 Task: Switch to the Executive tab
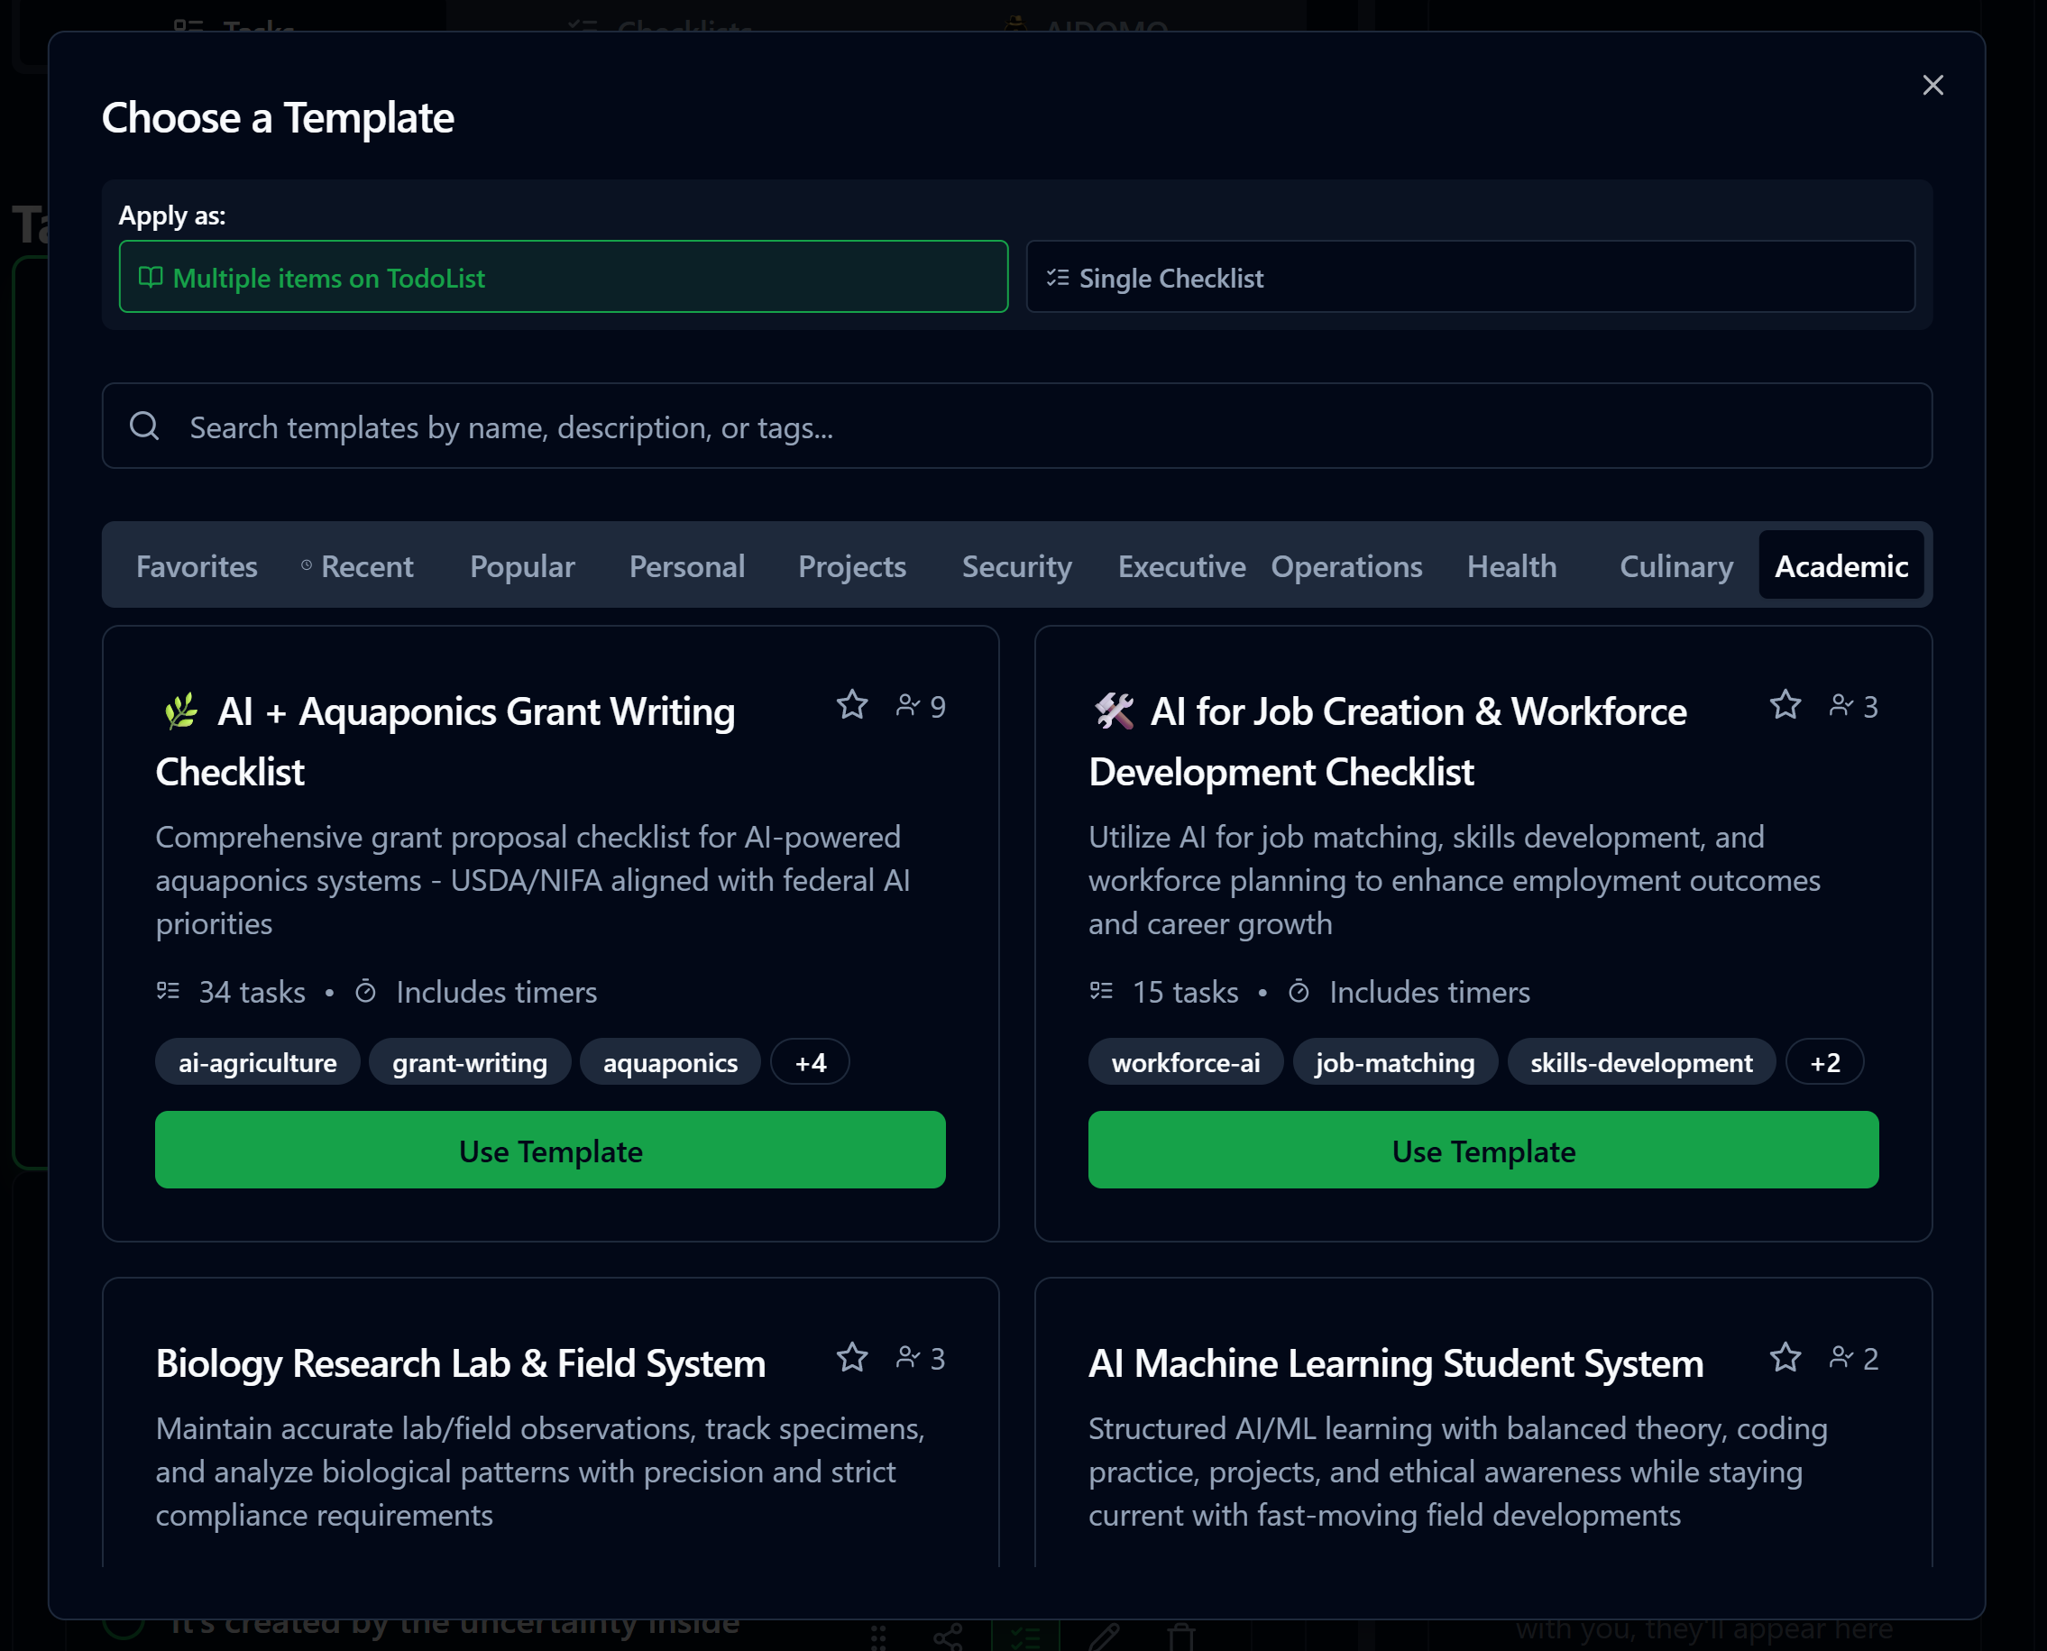pyautogui.click(x=1181, y=566)
